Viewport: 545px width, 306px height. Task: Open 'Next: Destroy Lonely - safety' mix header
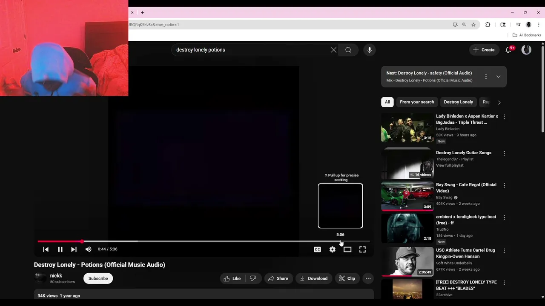click(x=429, y=73)
